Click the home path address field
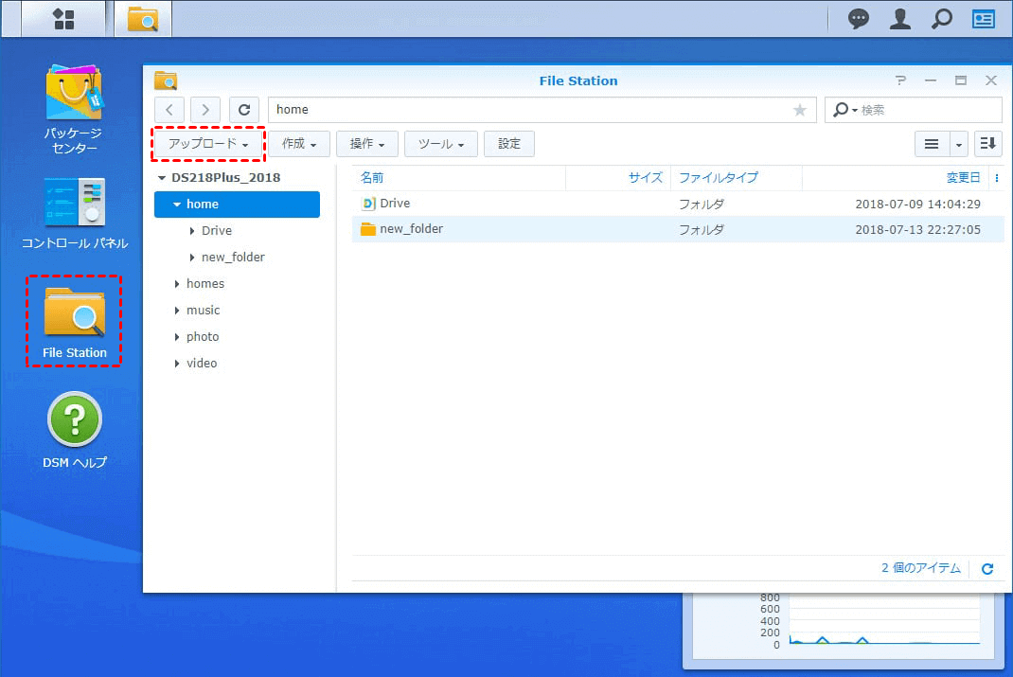This screenshot has width=1013, height=677. point(542,110)
